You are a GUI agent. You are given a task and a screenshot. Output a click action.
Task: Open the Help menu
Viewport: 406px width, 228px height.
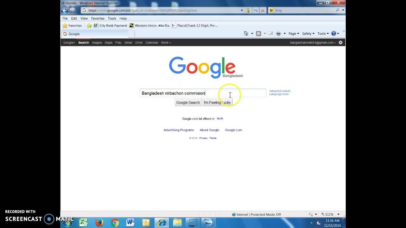(123, 18)
